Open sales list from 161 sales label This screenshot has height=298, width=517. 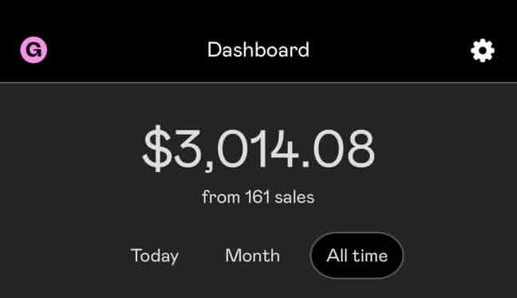(x=258, y=198)
